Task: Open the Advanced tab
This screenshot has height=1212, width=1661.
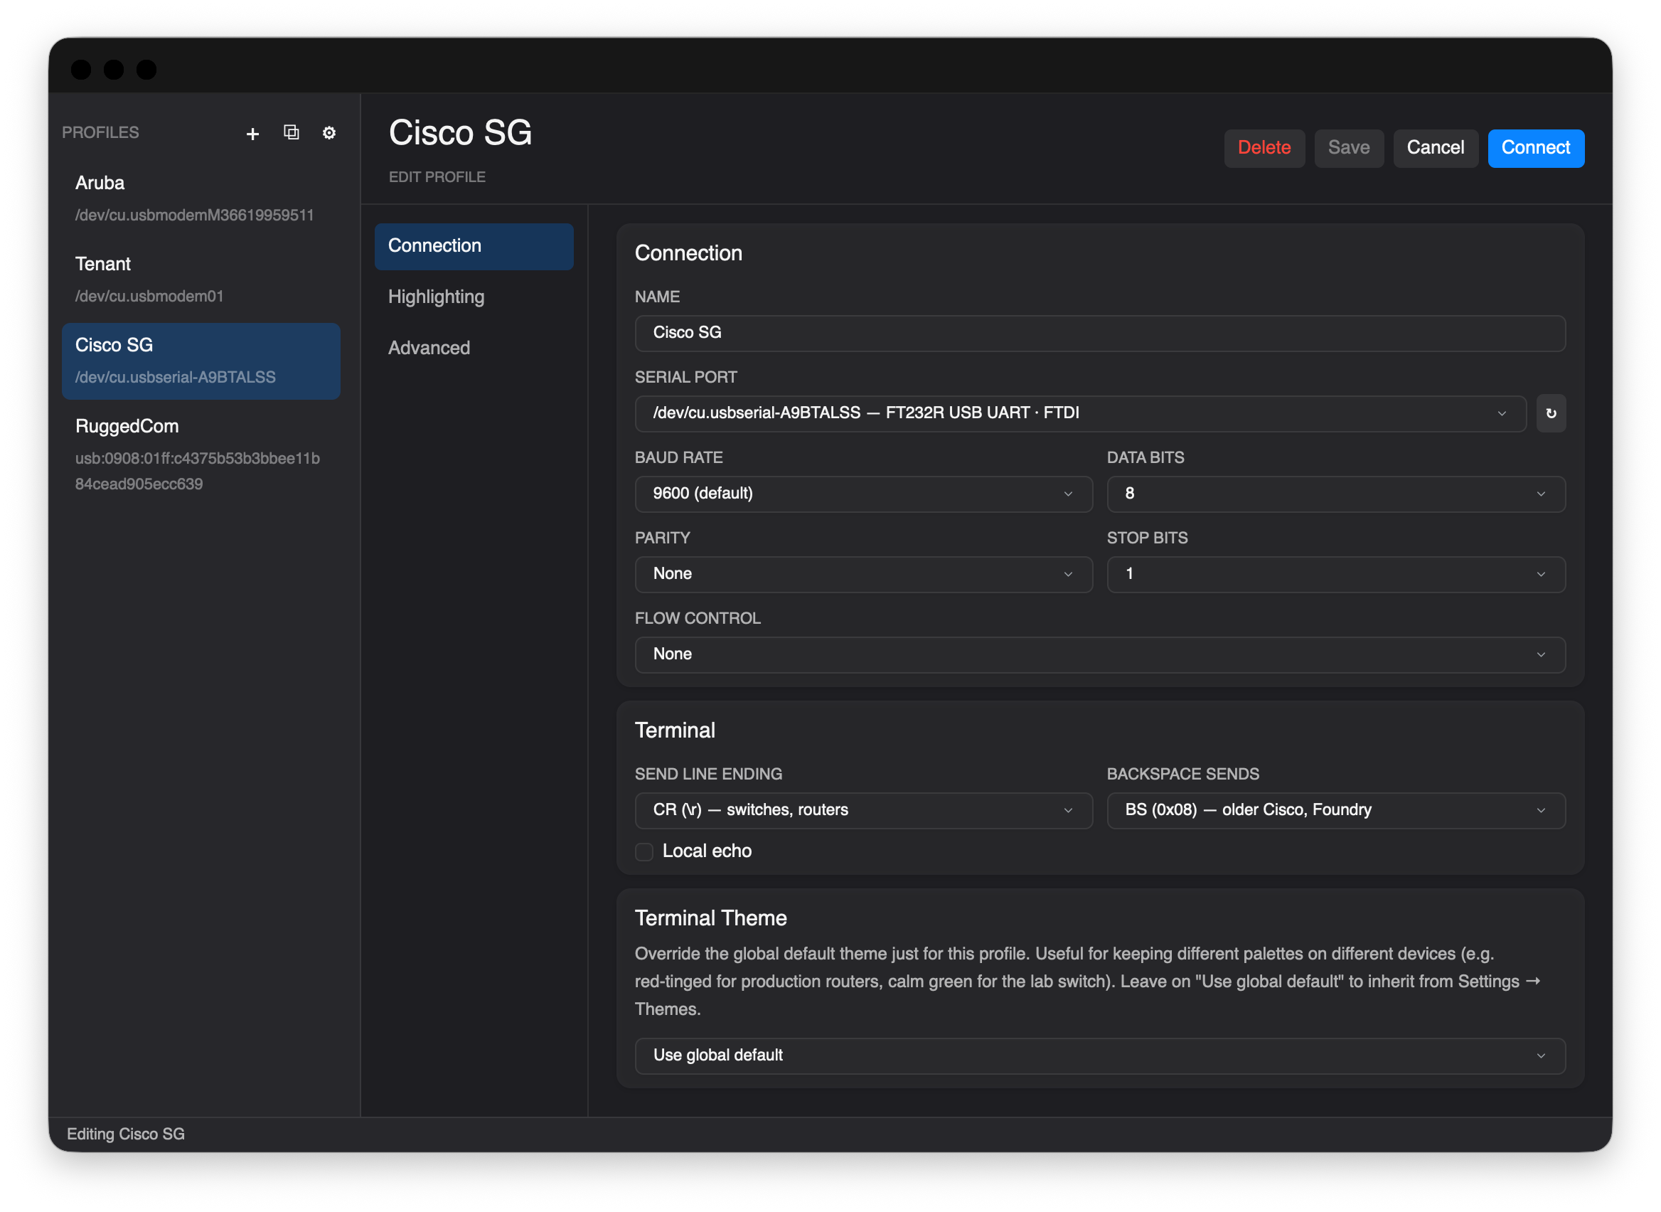Action: click(x=474, y=349)
